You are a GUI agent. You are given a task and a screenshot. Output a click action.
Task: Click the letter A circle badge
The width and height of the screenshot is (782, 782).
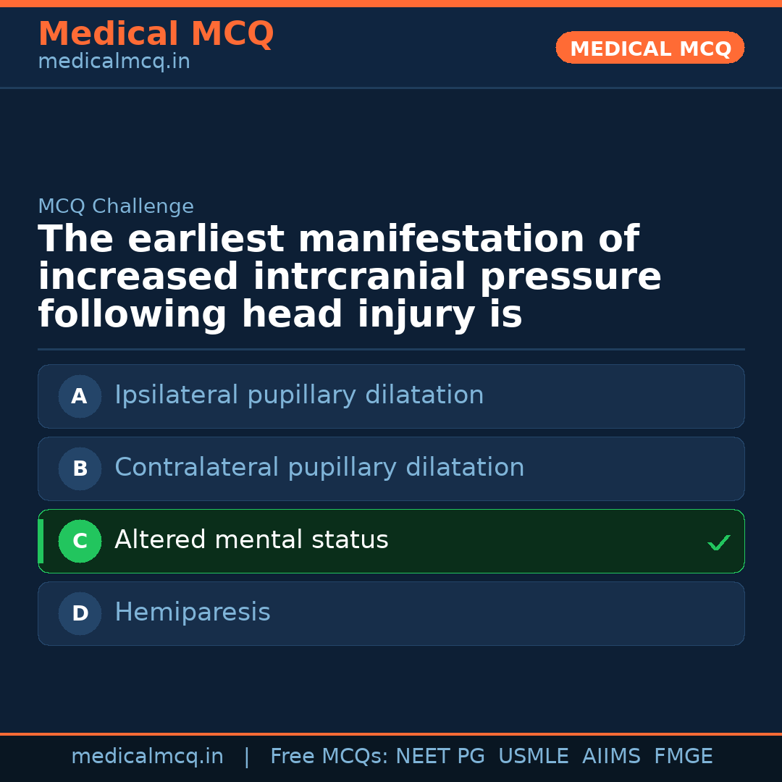coord(80,396)
